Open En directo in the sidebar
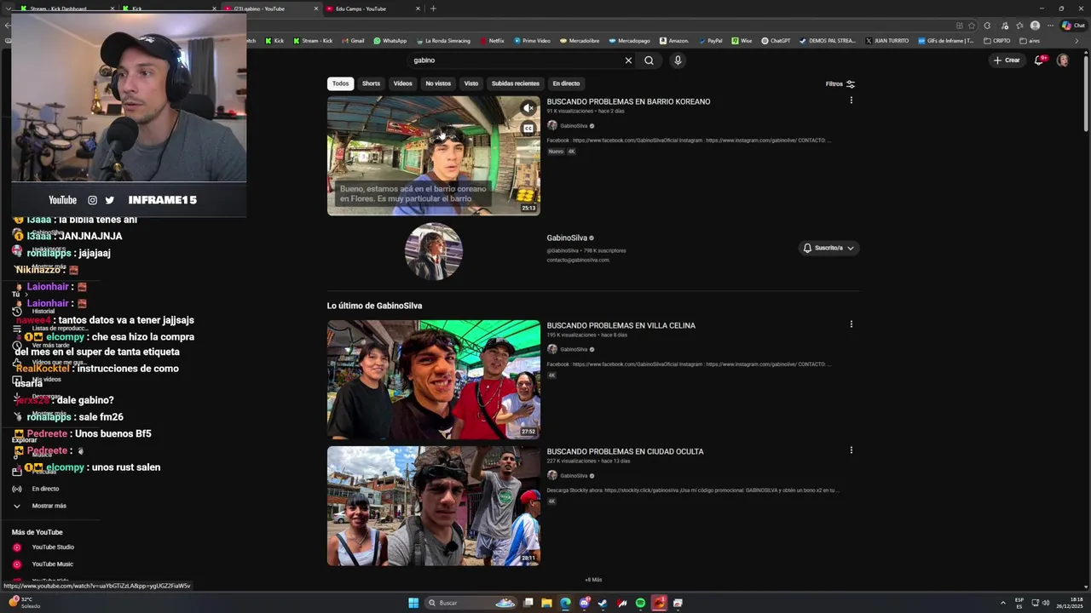 (x=36, y=489)
